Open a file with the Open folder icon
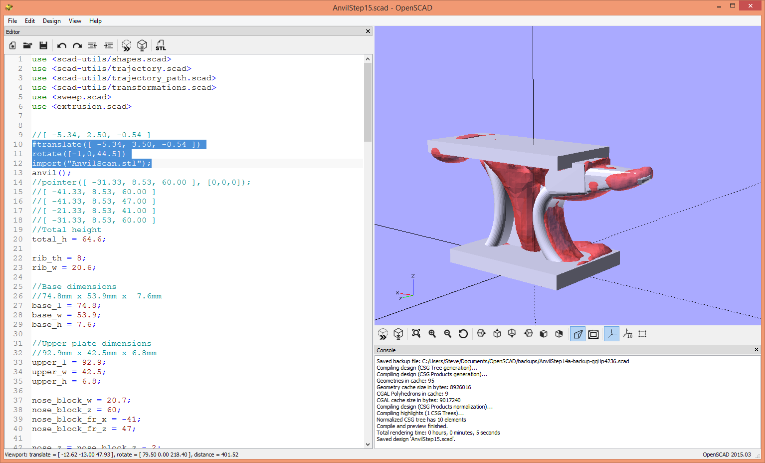 pos(28,45)
